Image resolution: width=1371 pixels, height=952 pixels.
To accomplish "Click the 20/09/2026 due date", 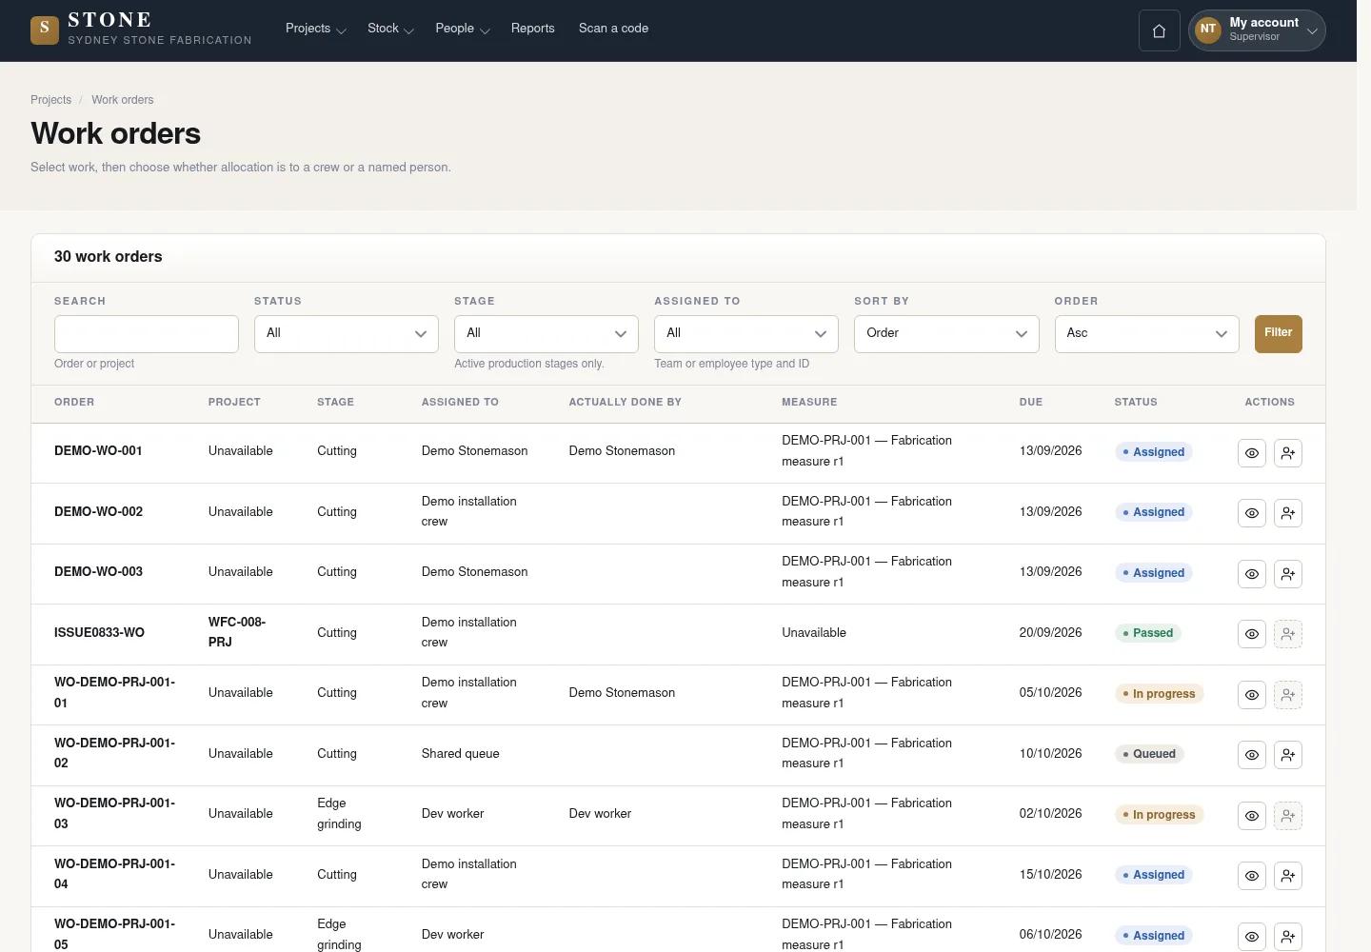I will pos(1050,633).
